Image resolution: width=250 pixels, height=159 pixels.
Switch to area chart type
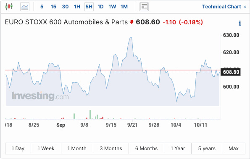[x=25, y=7]
